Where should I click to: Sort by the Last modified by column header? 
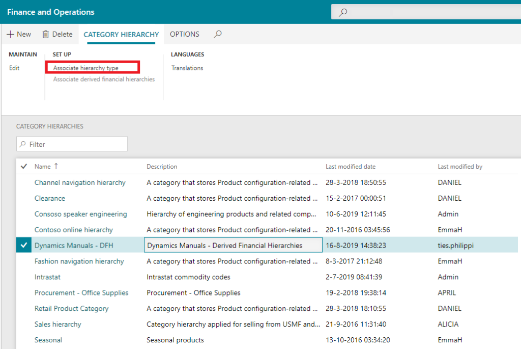(x=459, y=166)
